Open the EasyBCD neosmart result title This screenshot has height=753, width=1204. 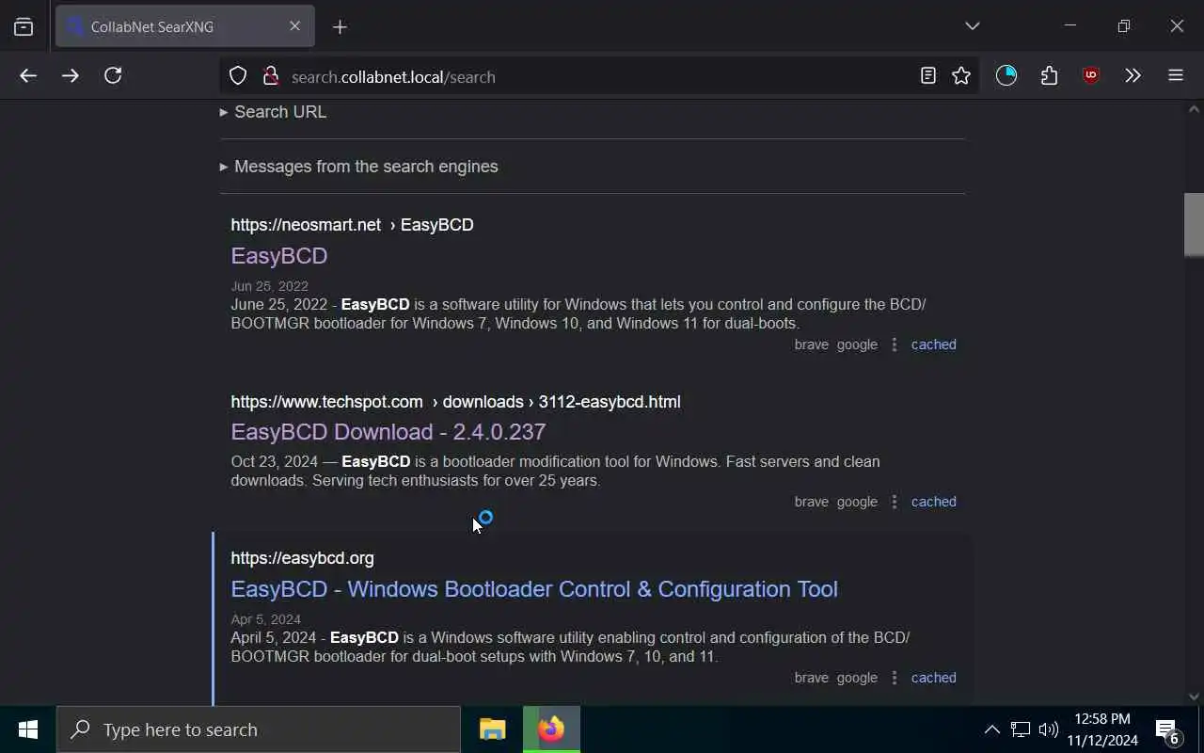[279, 256]
